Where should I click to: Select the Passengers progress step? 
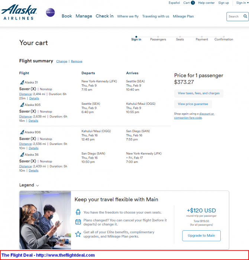(158, 39)
